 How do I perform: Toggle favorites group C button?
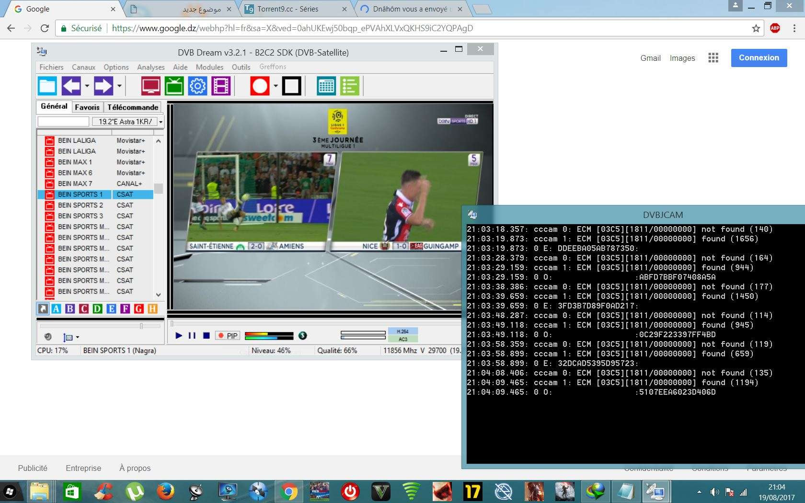coord(84,309)
